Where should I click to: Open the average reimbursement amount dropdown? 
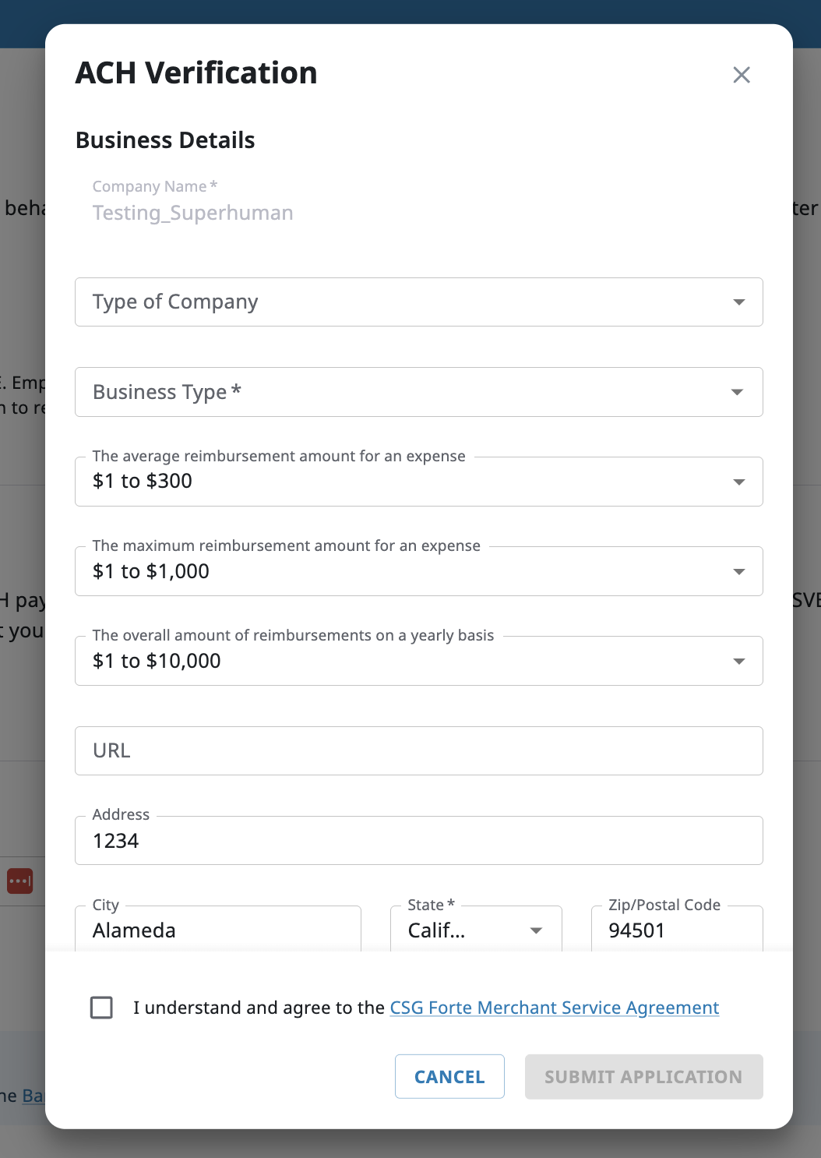[418, 482]
